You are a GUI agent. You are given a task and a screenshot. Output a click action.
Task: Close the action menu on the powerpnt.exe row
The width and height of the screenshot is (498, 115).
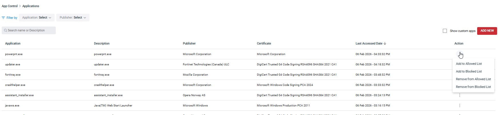[460, 54]
